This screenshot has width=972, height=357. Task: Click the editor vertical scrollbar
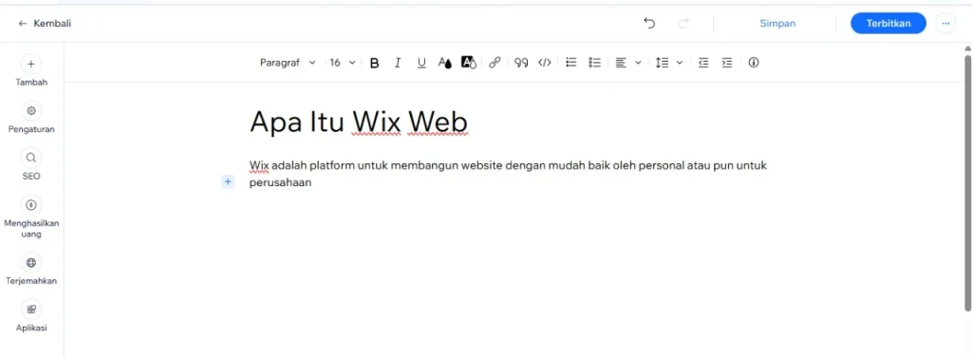[x=967, y=183]
